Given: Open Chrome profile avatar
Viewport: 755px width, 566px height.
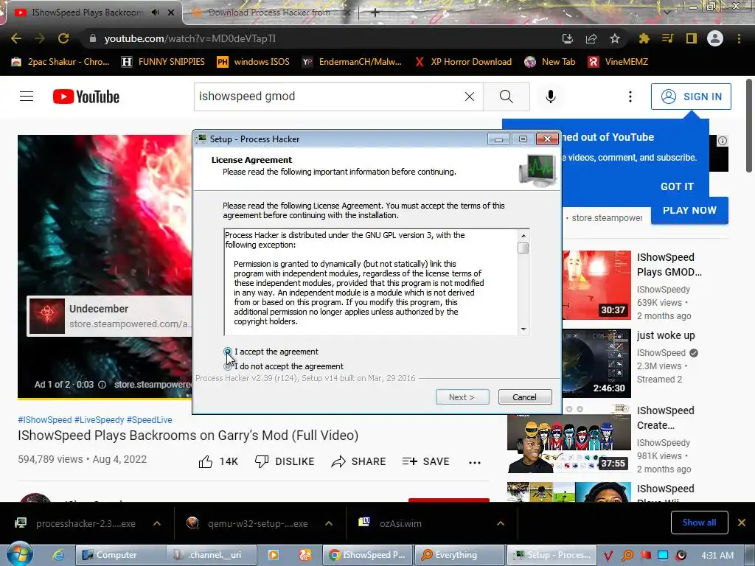Looking at the screenshot, I should 715,38.
